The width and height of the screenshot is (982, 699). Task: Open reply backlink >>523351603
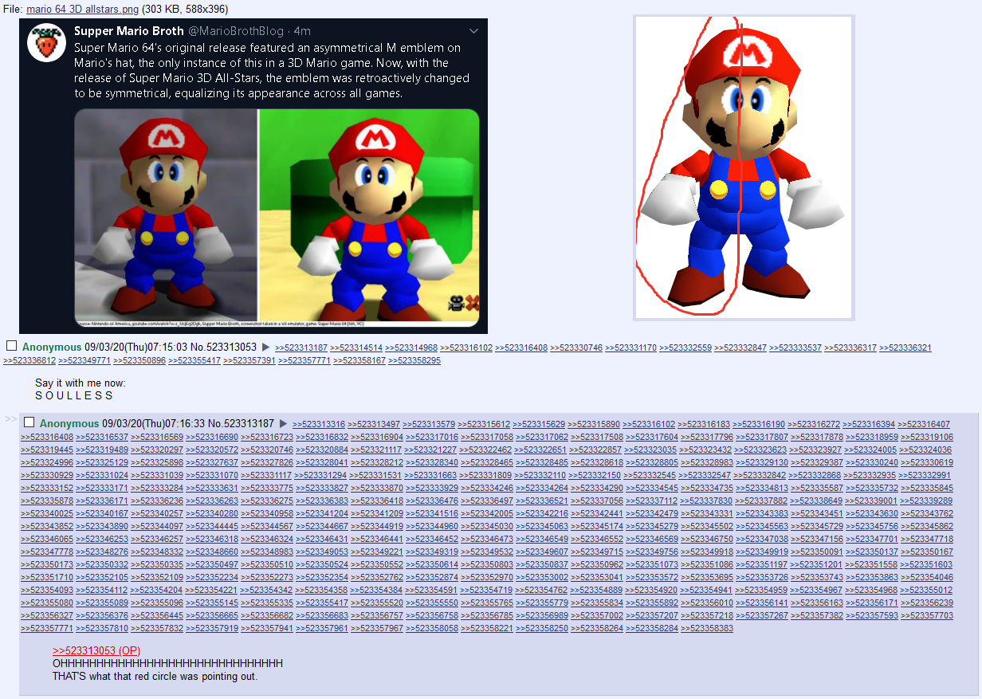tap(927, 564)
